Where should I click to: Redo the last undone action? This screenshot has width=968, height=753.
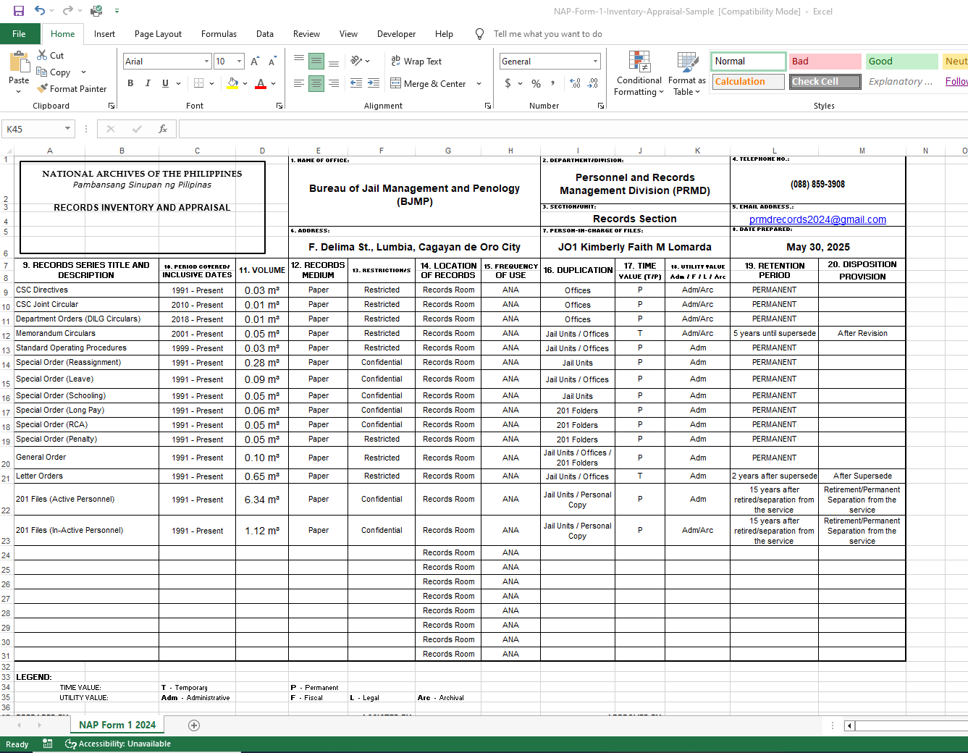pos(67,11)
